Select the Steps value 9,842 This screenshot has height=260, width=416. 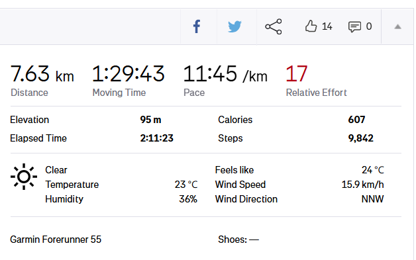pyautogui.click(x=361, y=138)
